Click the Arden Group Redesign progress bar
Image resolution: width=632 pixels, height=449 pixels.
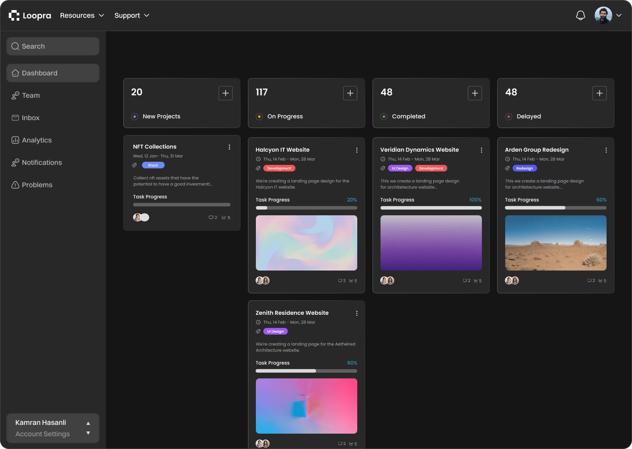556,208
